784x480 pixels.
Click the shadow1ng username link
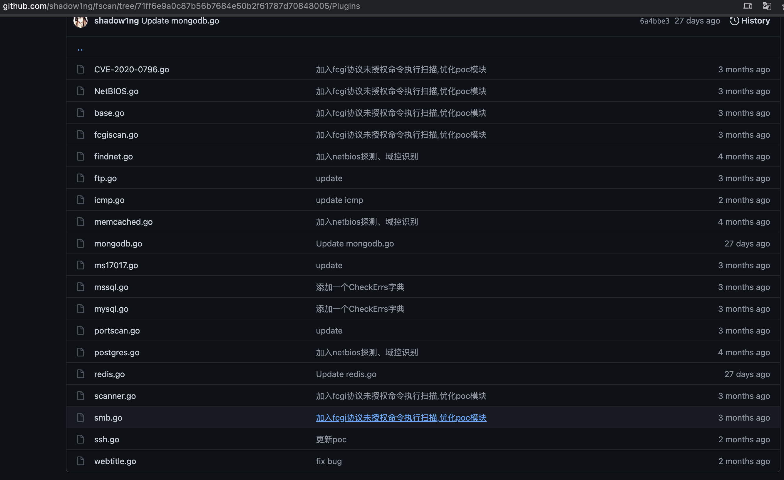click(116, 20)
